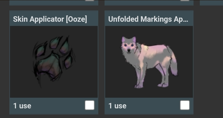Click the 1 use label under Ooze

tap(22, 106)
